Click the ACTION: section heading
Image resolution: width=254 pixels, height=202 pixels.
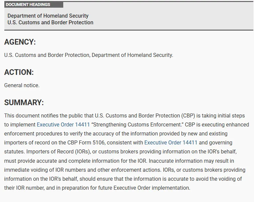(19, 72)
